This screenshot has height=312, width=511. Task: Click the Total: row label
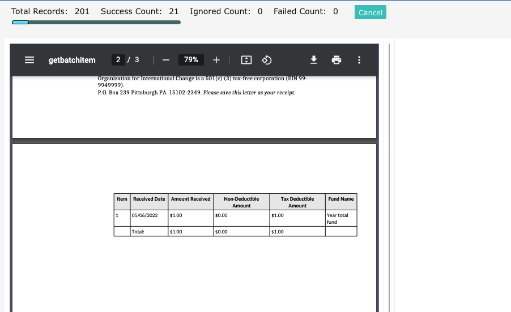tap(138, 232)
